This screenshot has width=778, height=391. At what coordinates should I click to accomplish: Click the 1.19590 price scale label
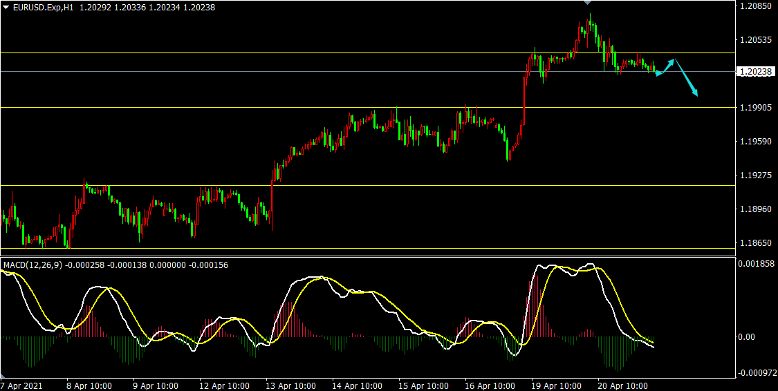(x=755, y=142)
